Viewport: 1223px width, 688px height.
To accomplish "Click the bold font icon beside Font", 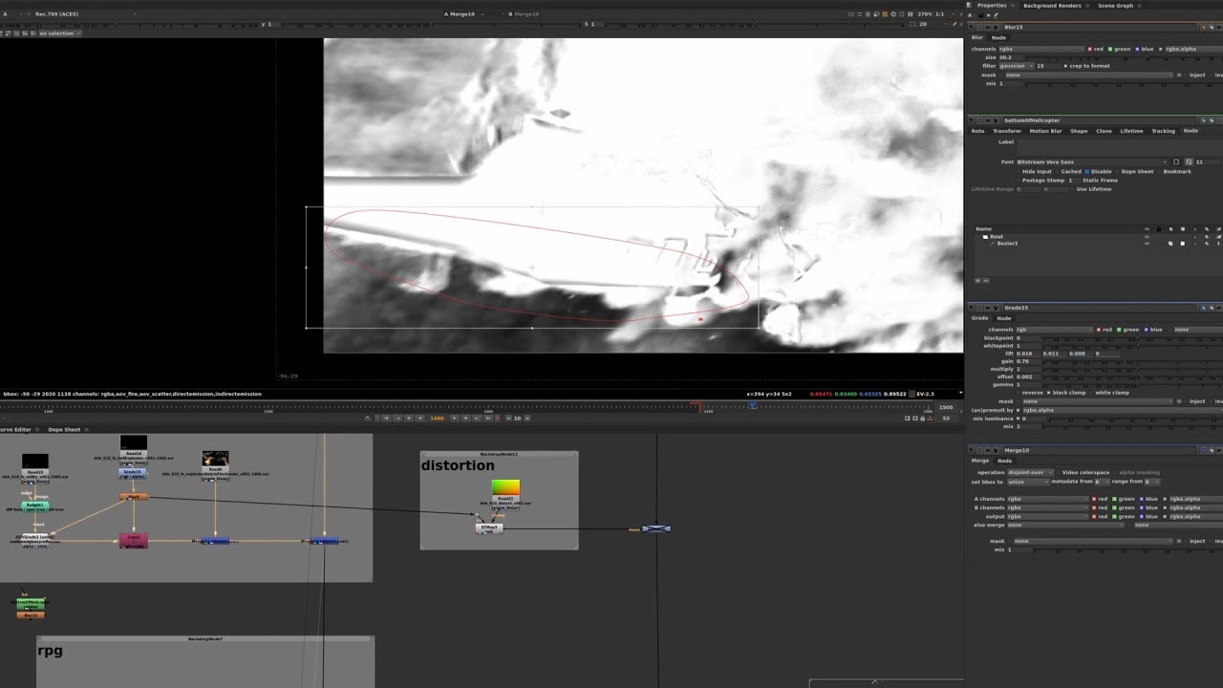I will (x=1176, y=162).
